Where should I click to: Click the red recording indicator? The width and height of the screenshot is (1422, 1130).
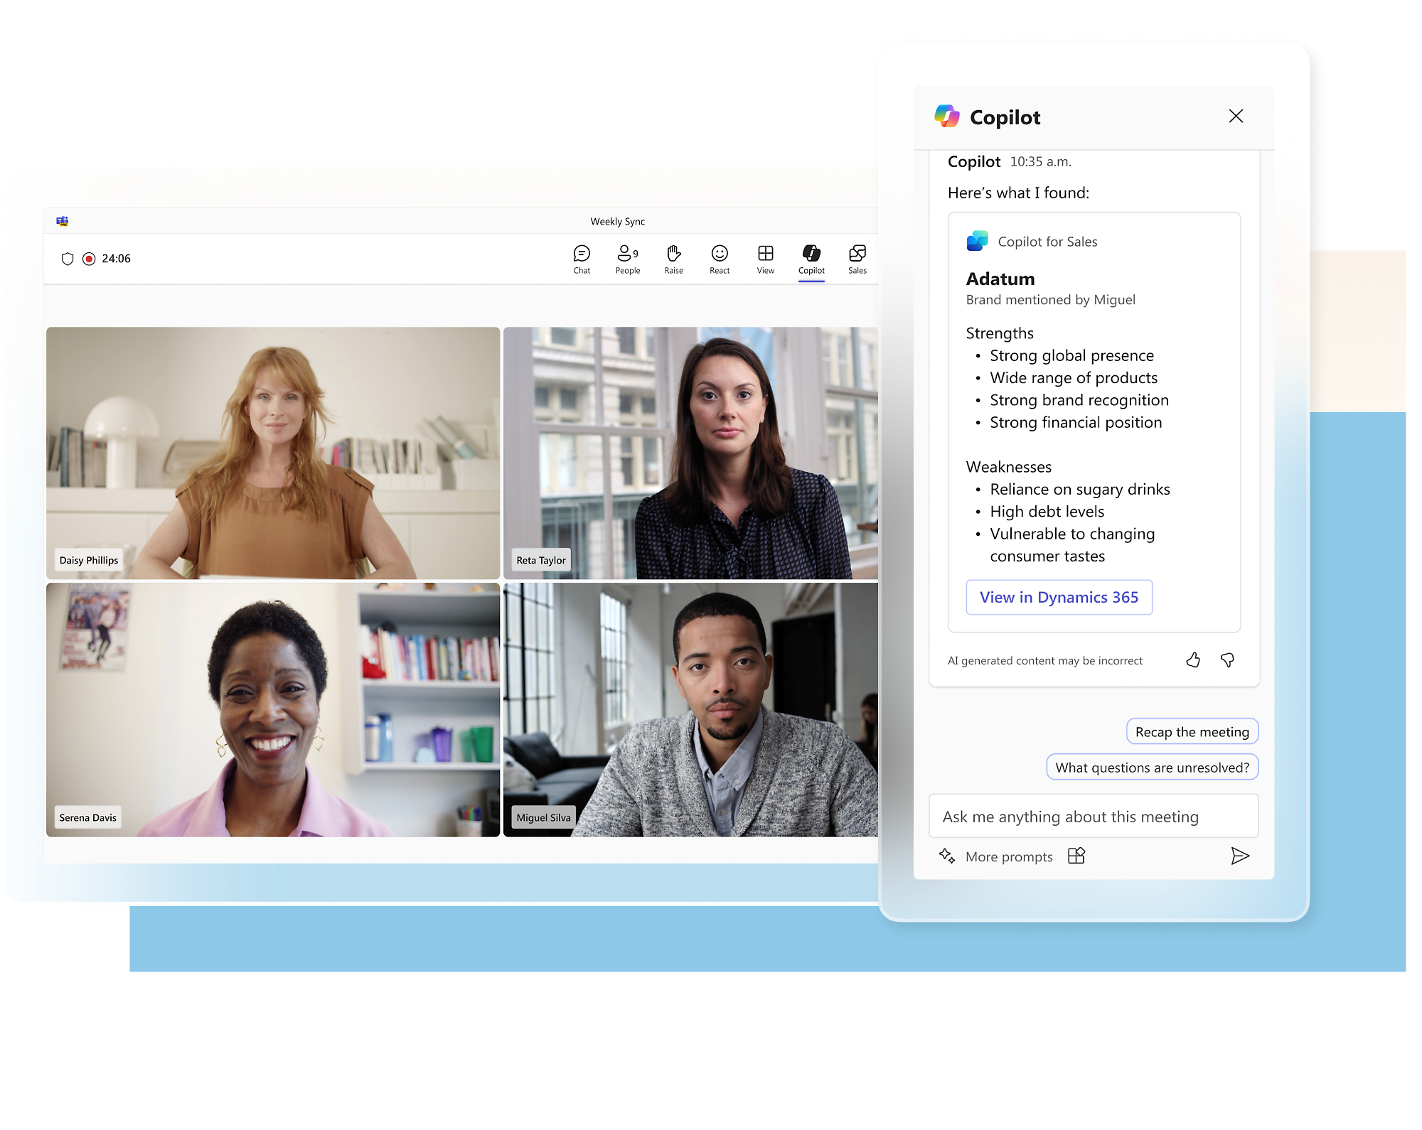point(89,259)
